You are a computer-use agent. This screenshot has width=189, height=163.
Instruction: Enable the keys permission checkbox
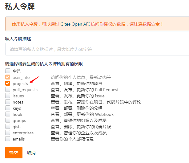tap(8, 108)
